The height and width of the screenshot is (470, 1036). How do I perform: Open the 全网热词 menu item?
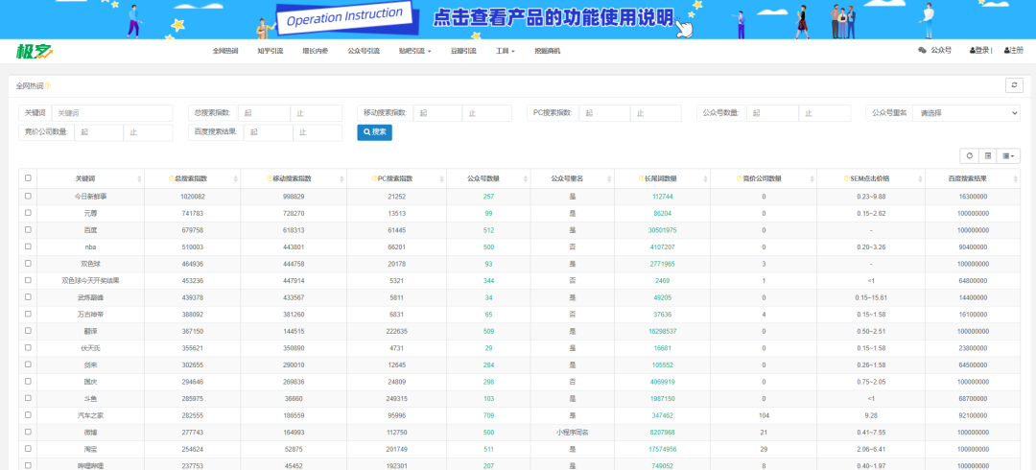coord(225,51)
